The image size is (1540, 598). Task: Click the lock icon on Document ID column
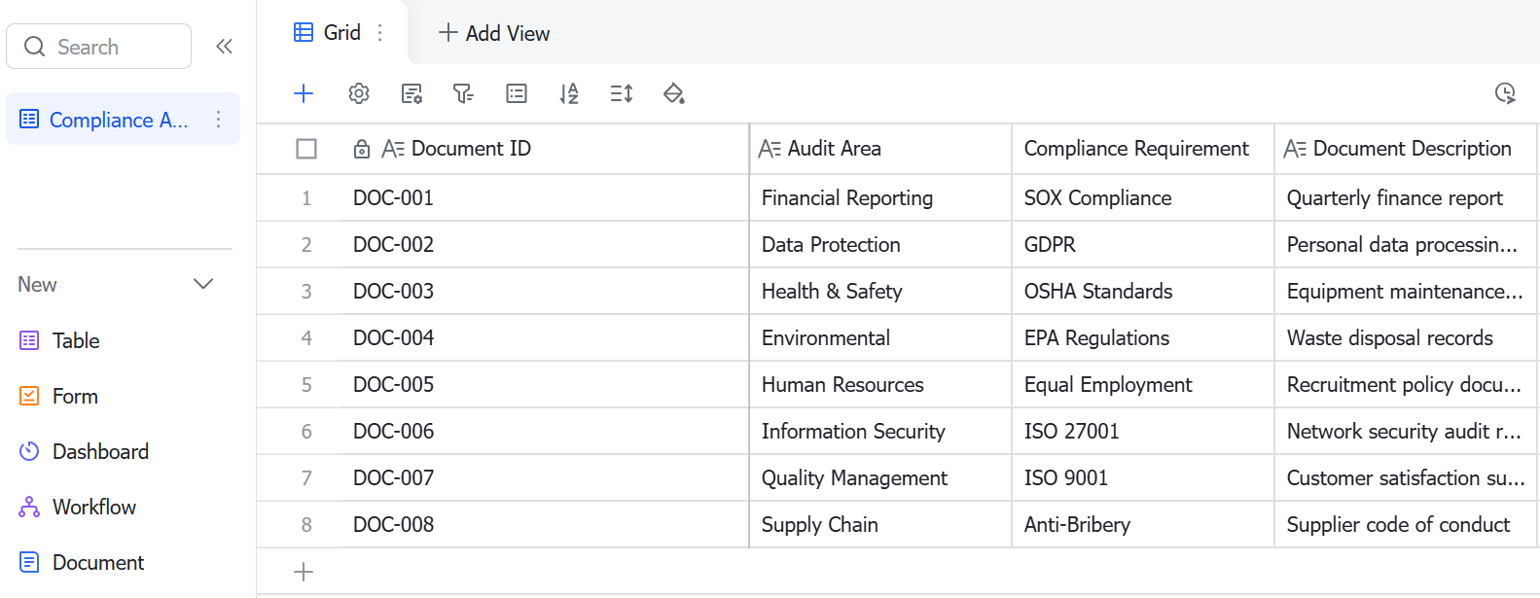(362, 149)
